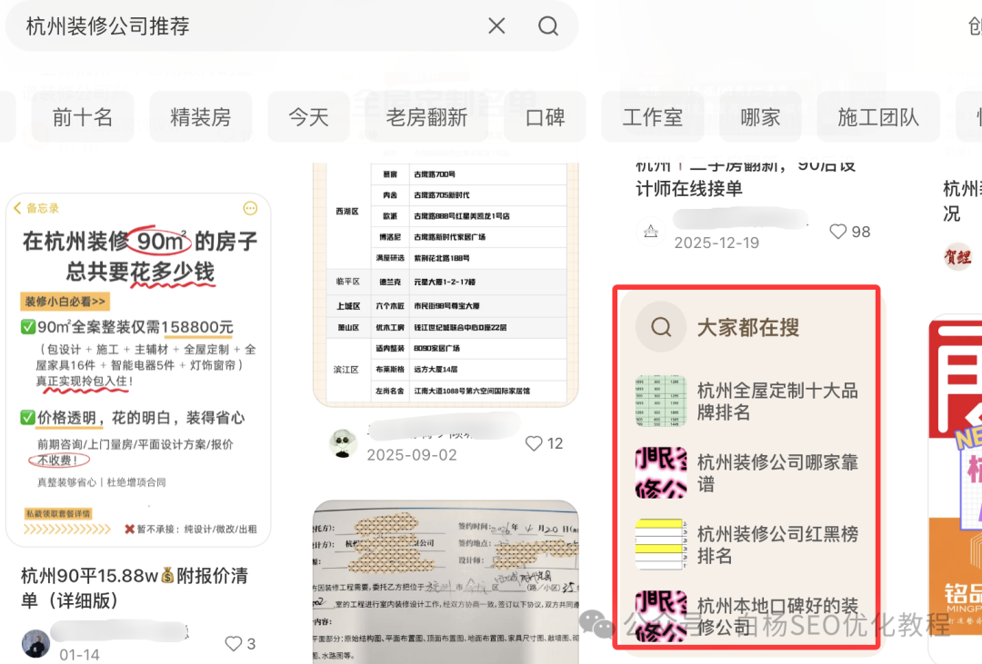982x664 pixels.
Task: Like the post with 98 hearts
Action: coord(838,232)
